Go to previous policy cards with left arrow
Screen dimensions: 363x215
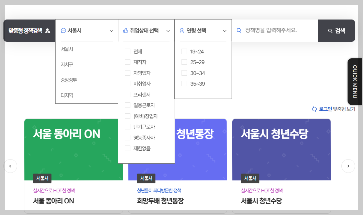(x=10, y=166)
